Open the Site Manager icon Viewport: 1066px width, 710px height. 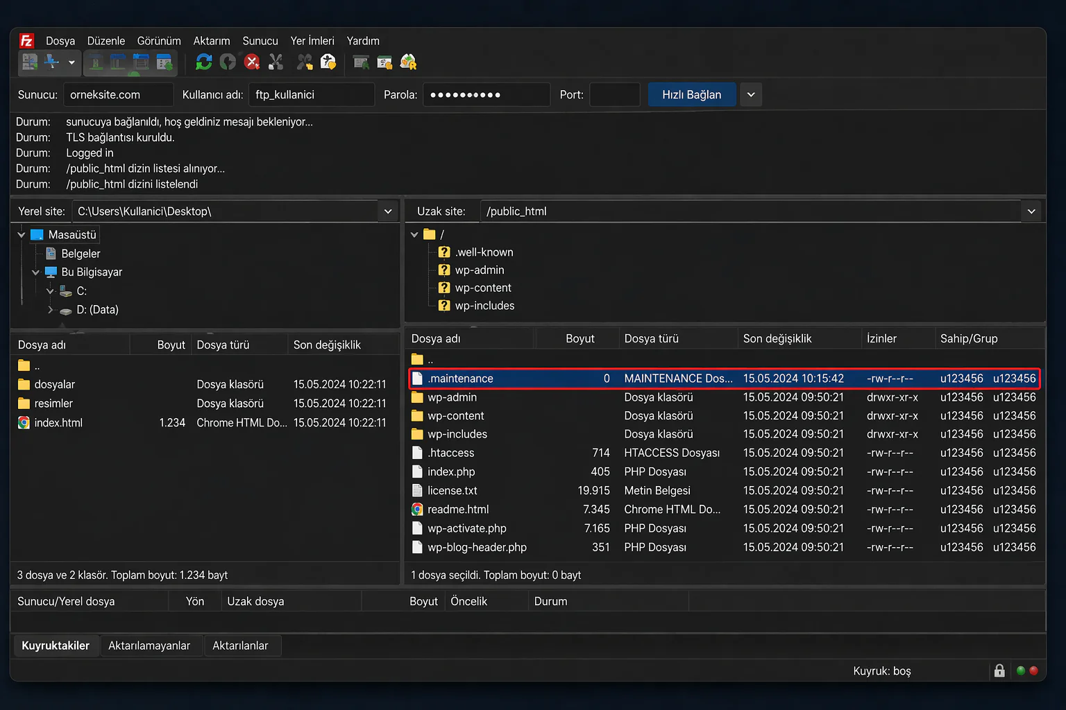click(29, 62)
